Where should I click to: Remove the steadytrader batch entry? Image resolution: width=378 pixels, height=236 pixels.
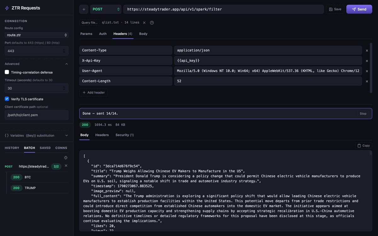(x=66, y=166)
